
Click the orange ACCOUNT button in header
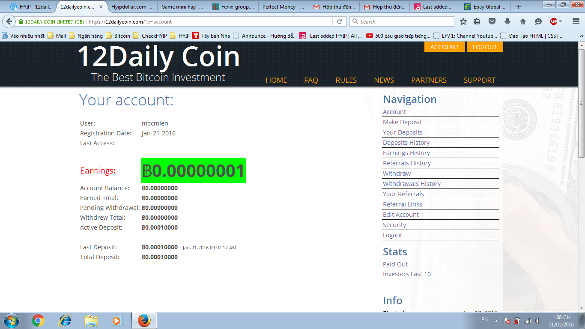[445, 47]
